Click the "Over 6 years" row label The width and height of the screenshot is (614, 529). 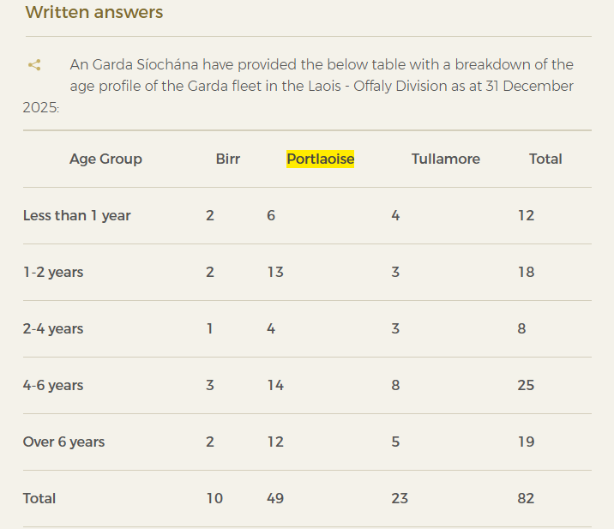coord(63,442)
